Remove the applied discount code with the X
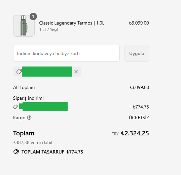The width and height of the screenshot is (181, 175). point(76,72)
